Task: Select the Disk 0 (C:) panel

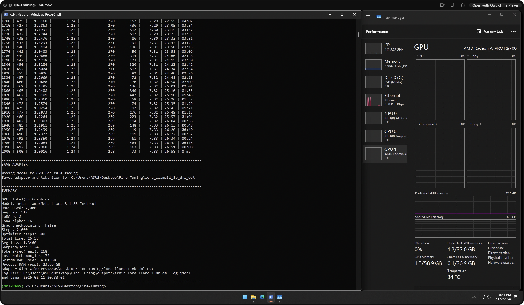Action: pos(386,82)
